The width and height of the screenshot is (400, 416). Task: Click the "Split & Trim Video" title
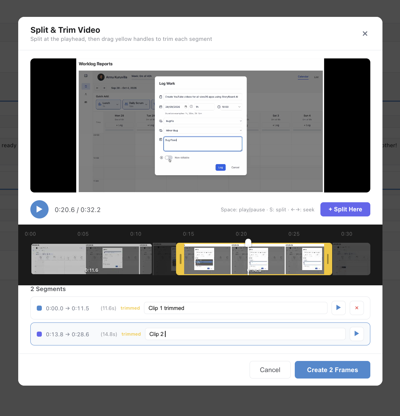click(65, 30)
